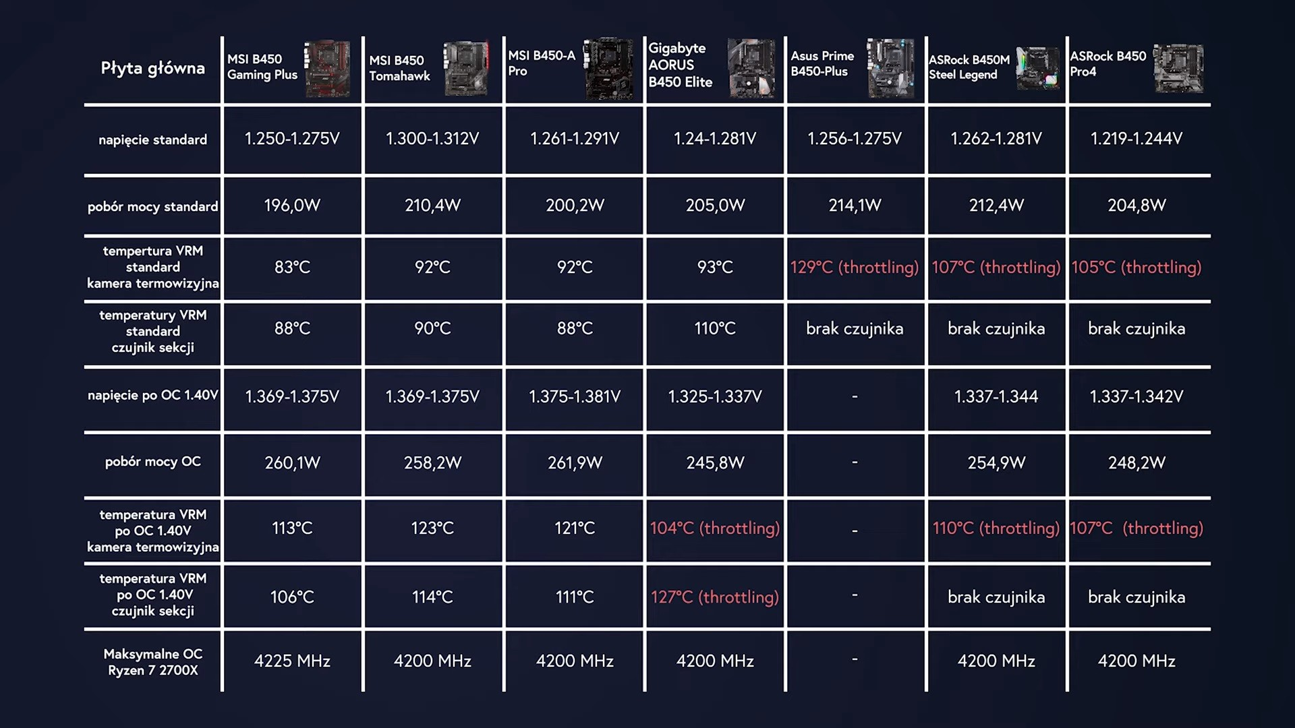Select the Asus Prime B450-Plus board image

(890, 68)
